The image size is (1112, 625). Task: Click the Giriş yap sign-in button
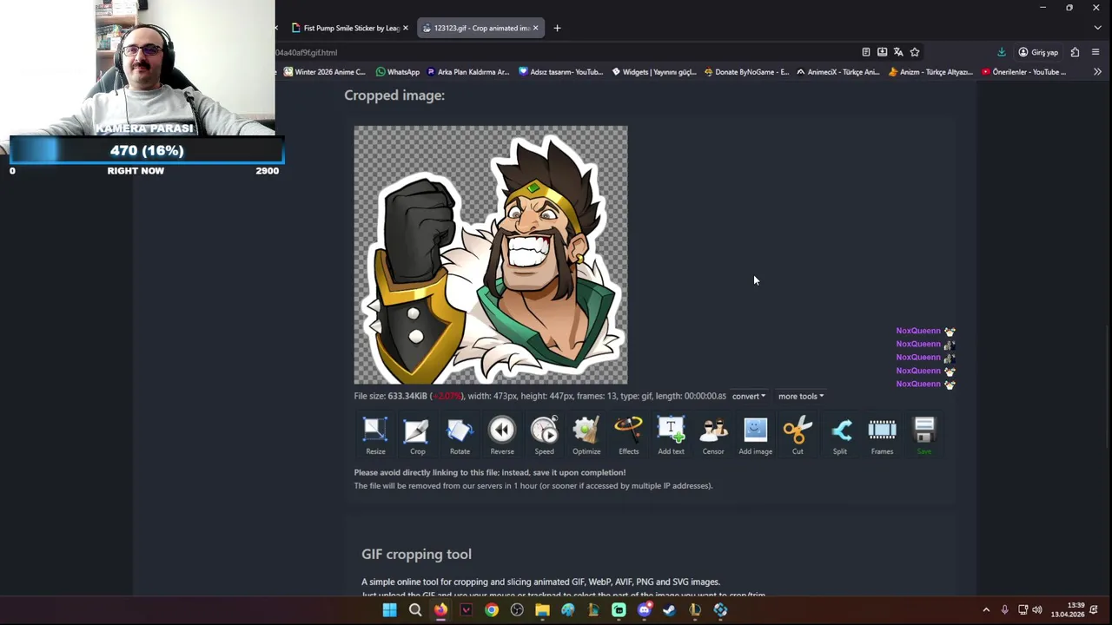pos(1038,52)
